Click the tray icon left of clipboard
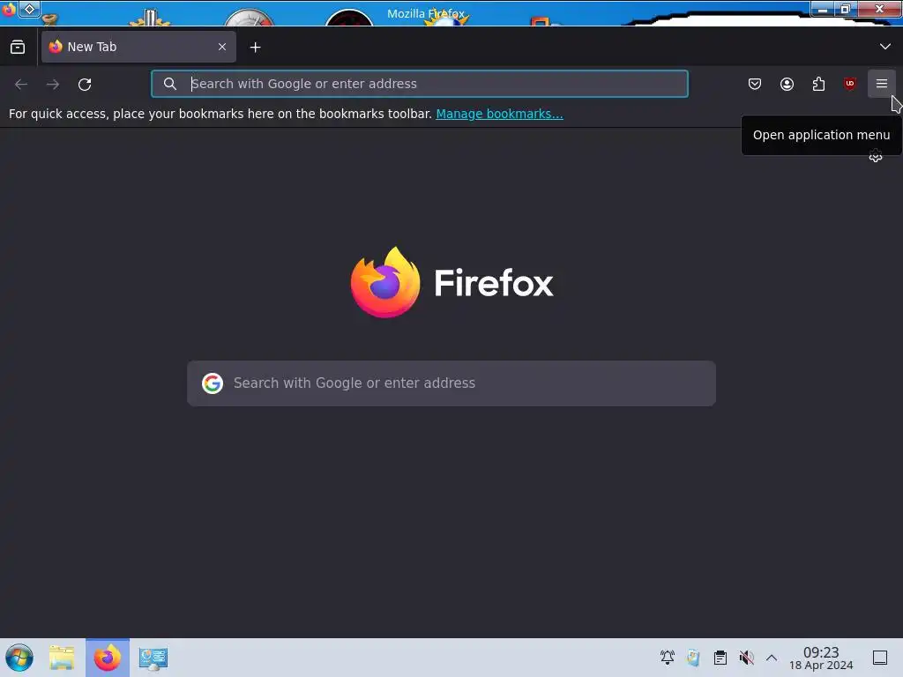Viewport: 903px width, 677px height. [693, 658]
